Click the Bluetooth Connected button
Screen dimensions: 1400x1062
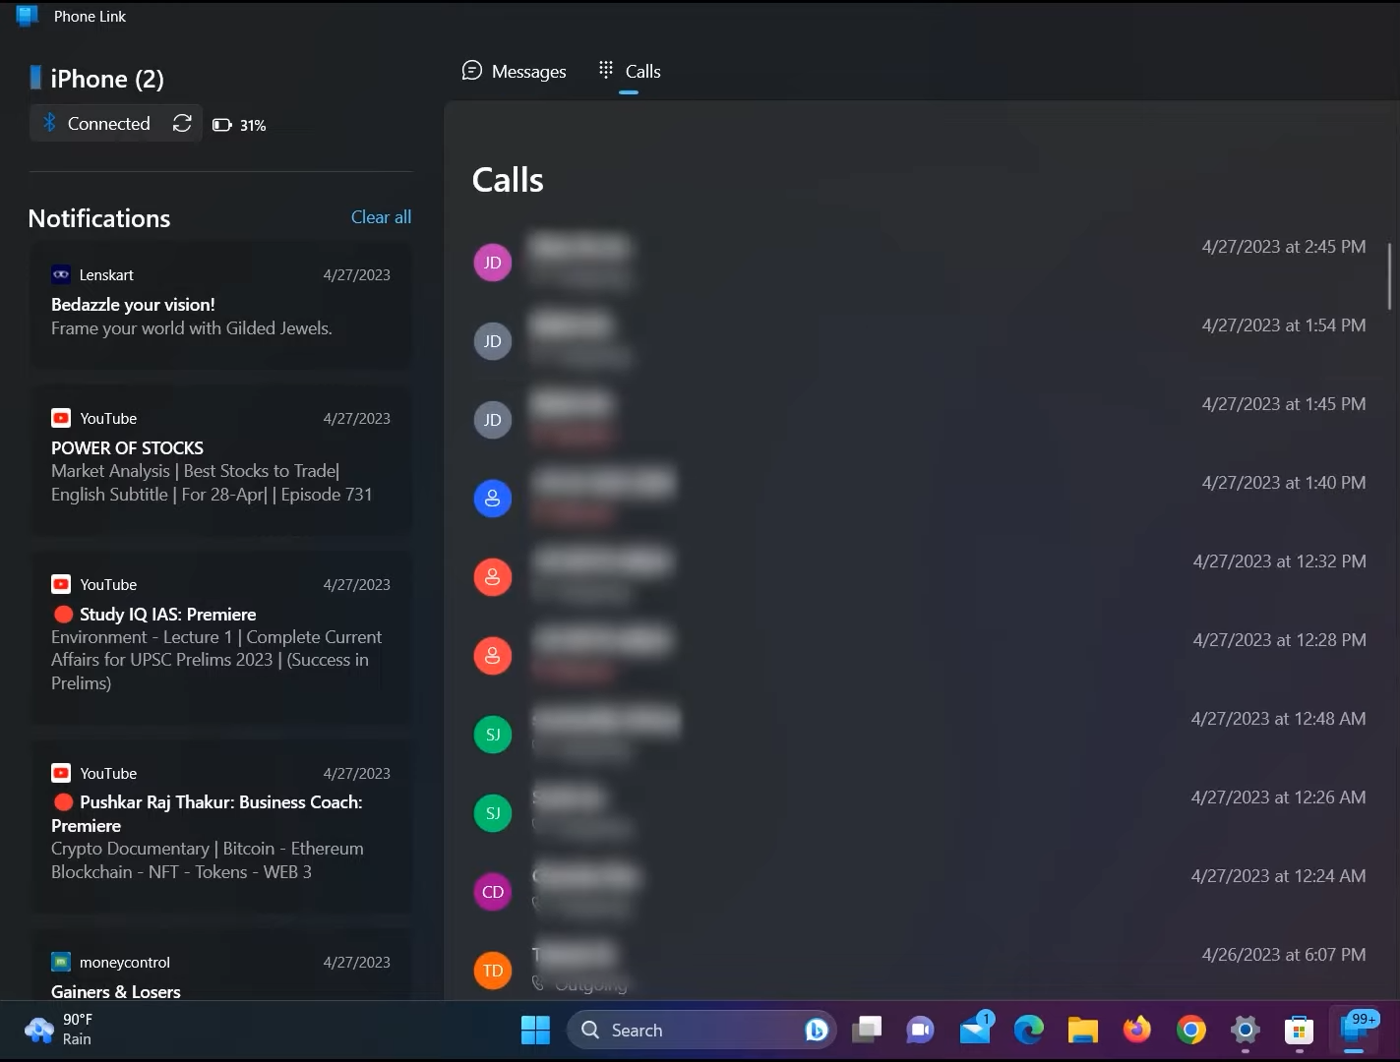(x=96, y=123)
